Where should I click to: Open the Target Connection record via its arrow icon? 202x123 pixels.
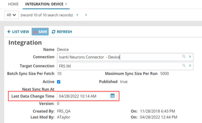coord(190,65)
